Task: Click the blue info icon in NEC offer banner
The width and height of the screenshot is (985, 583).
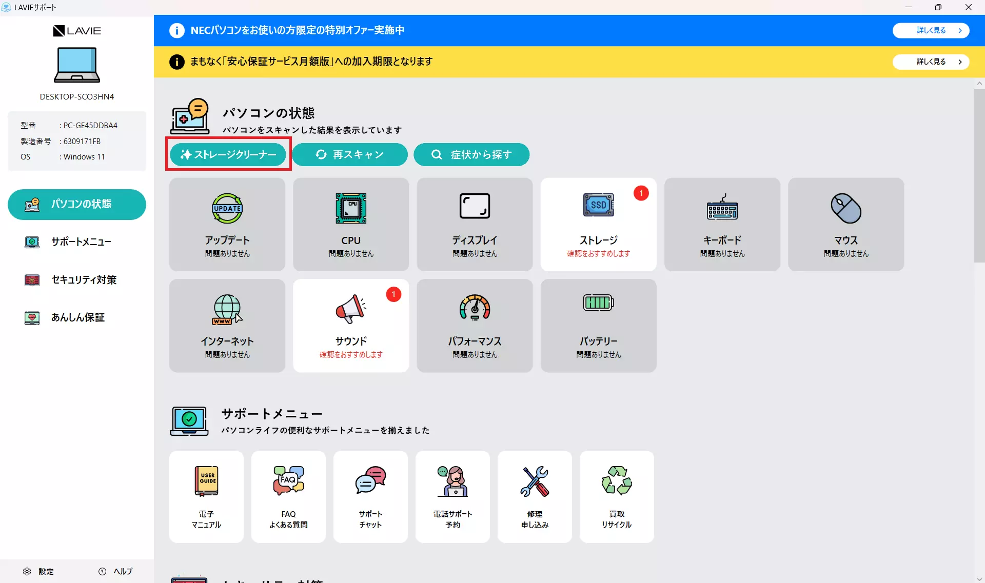Action: click(177, 30)
